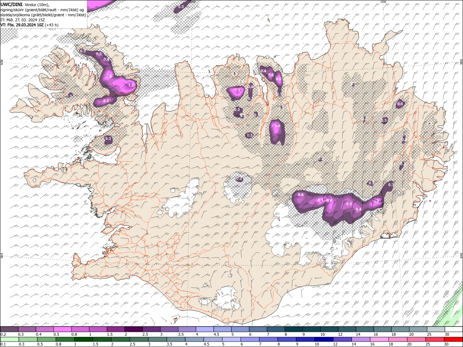Image resolution: width=463 pixels, height=347 pixels.
Task: Pick the periwinkle 4 swatch in snow scale
Action: 204,329
